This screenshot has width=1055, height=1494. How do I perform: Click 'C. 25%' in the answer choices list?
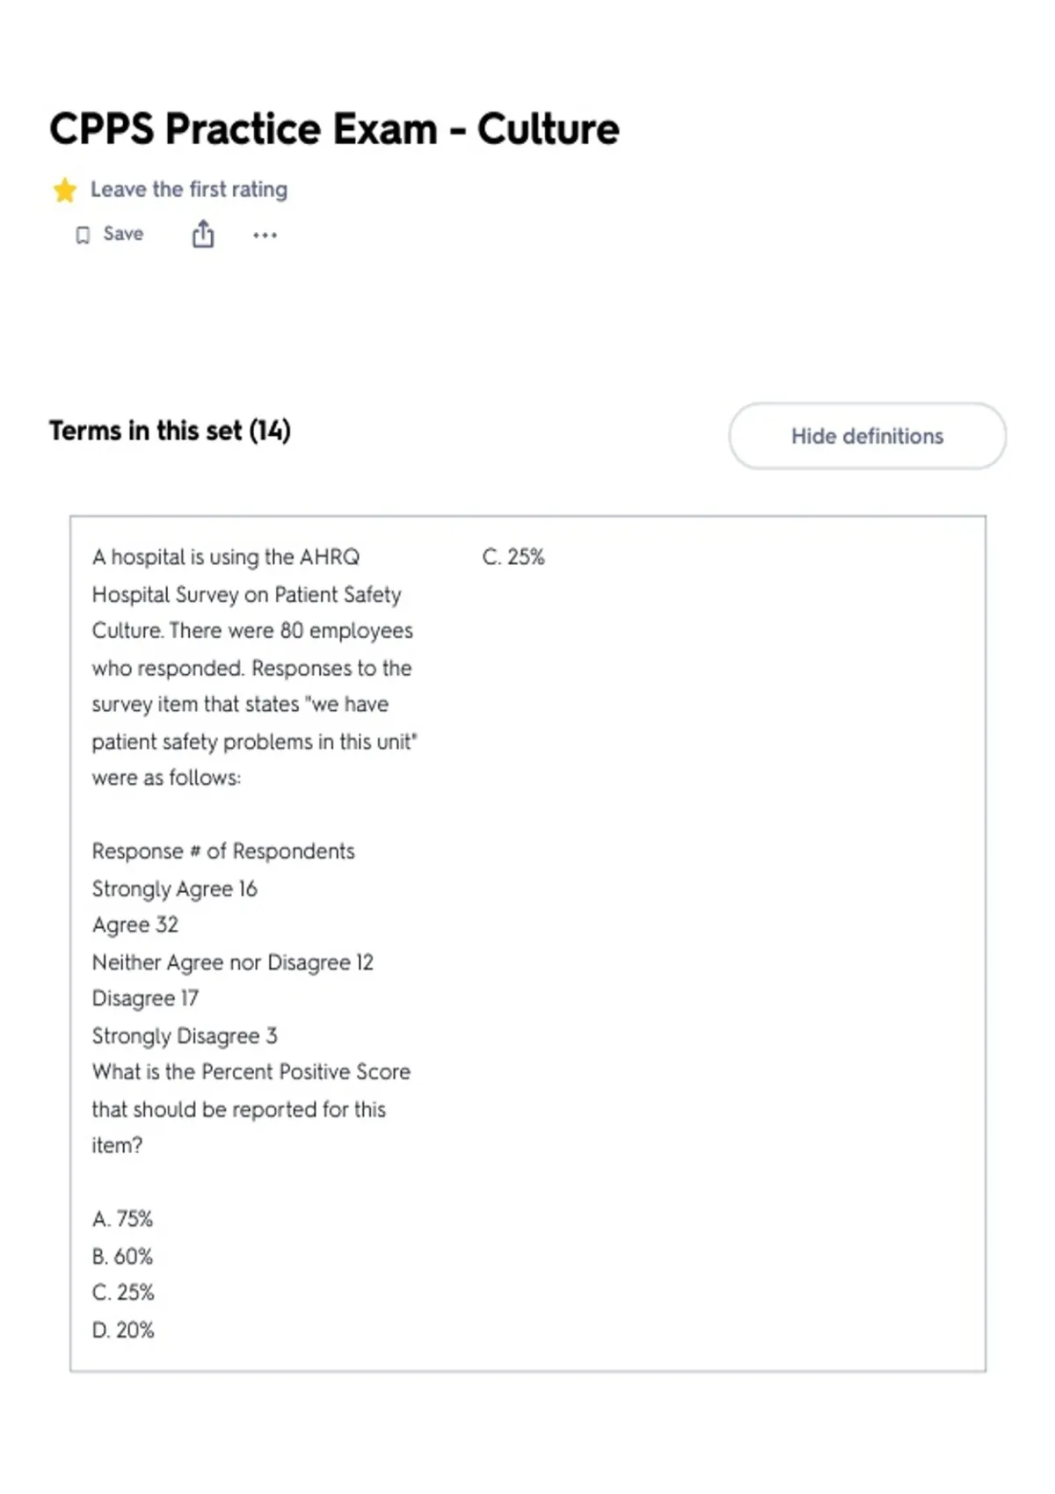point(123,1293)
